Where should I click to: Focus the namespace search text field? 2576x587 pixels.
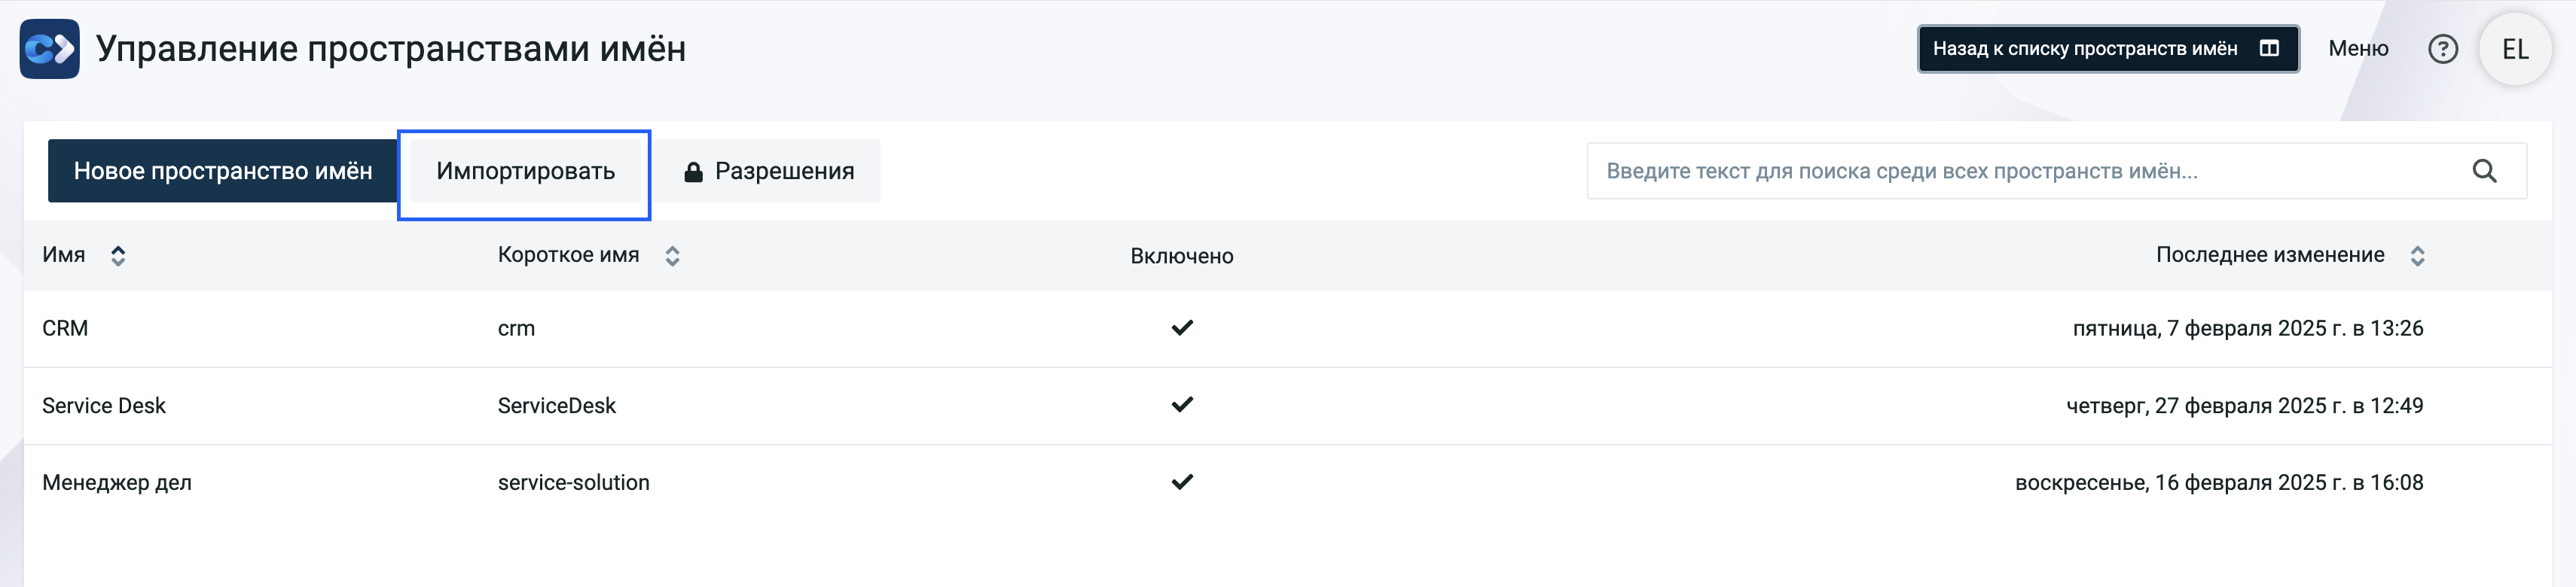(x=2030, y=171)
